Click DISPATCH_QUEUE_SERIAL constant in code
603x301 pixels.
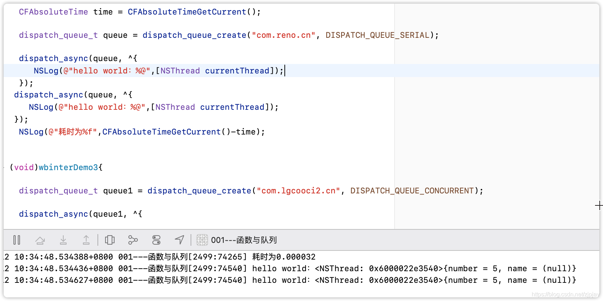pos(378,35)
